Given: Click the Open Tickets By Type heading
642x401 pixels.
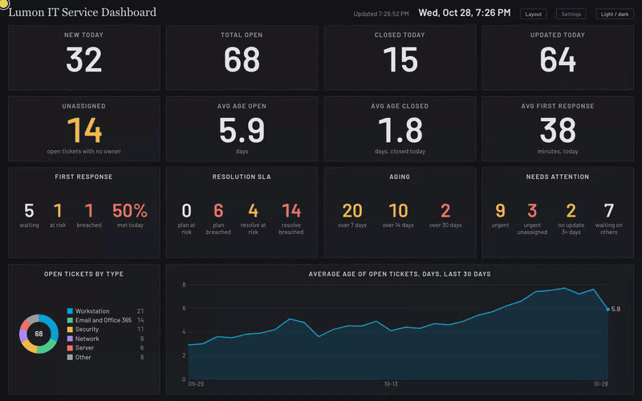Looking at the screenshot, I should pyautogui.click(x=84, y=274).
